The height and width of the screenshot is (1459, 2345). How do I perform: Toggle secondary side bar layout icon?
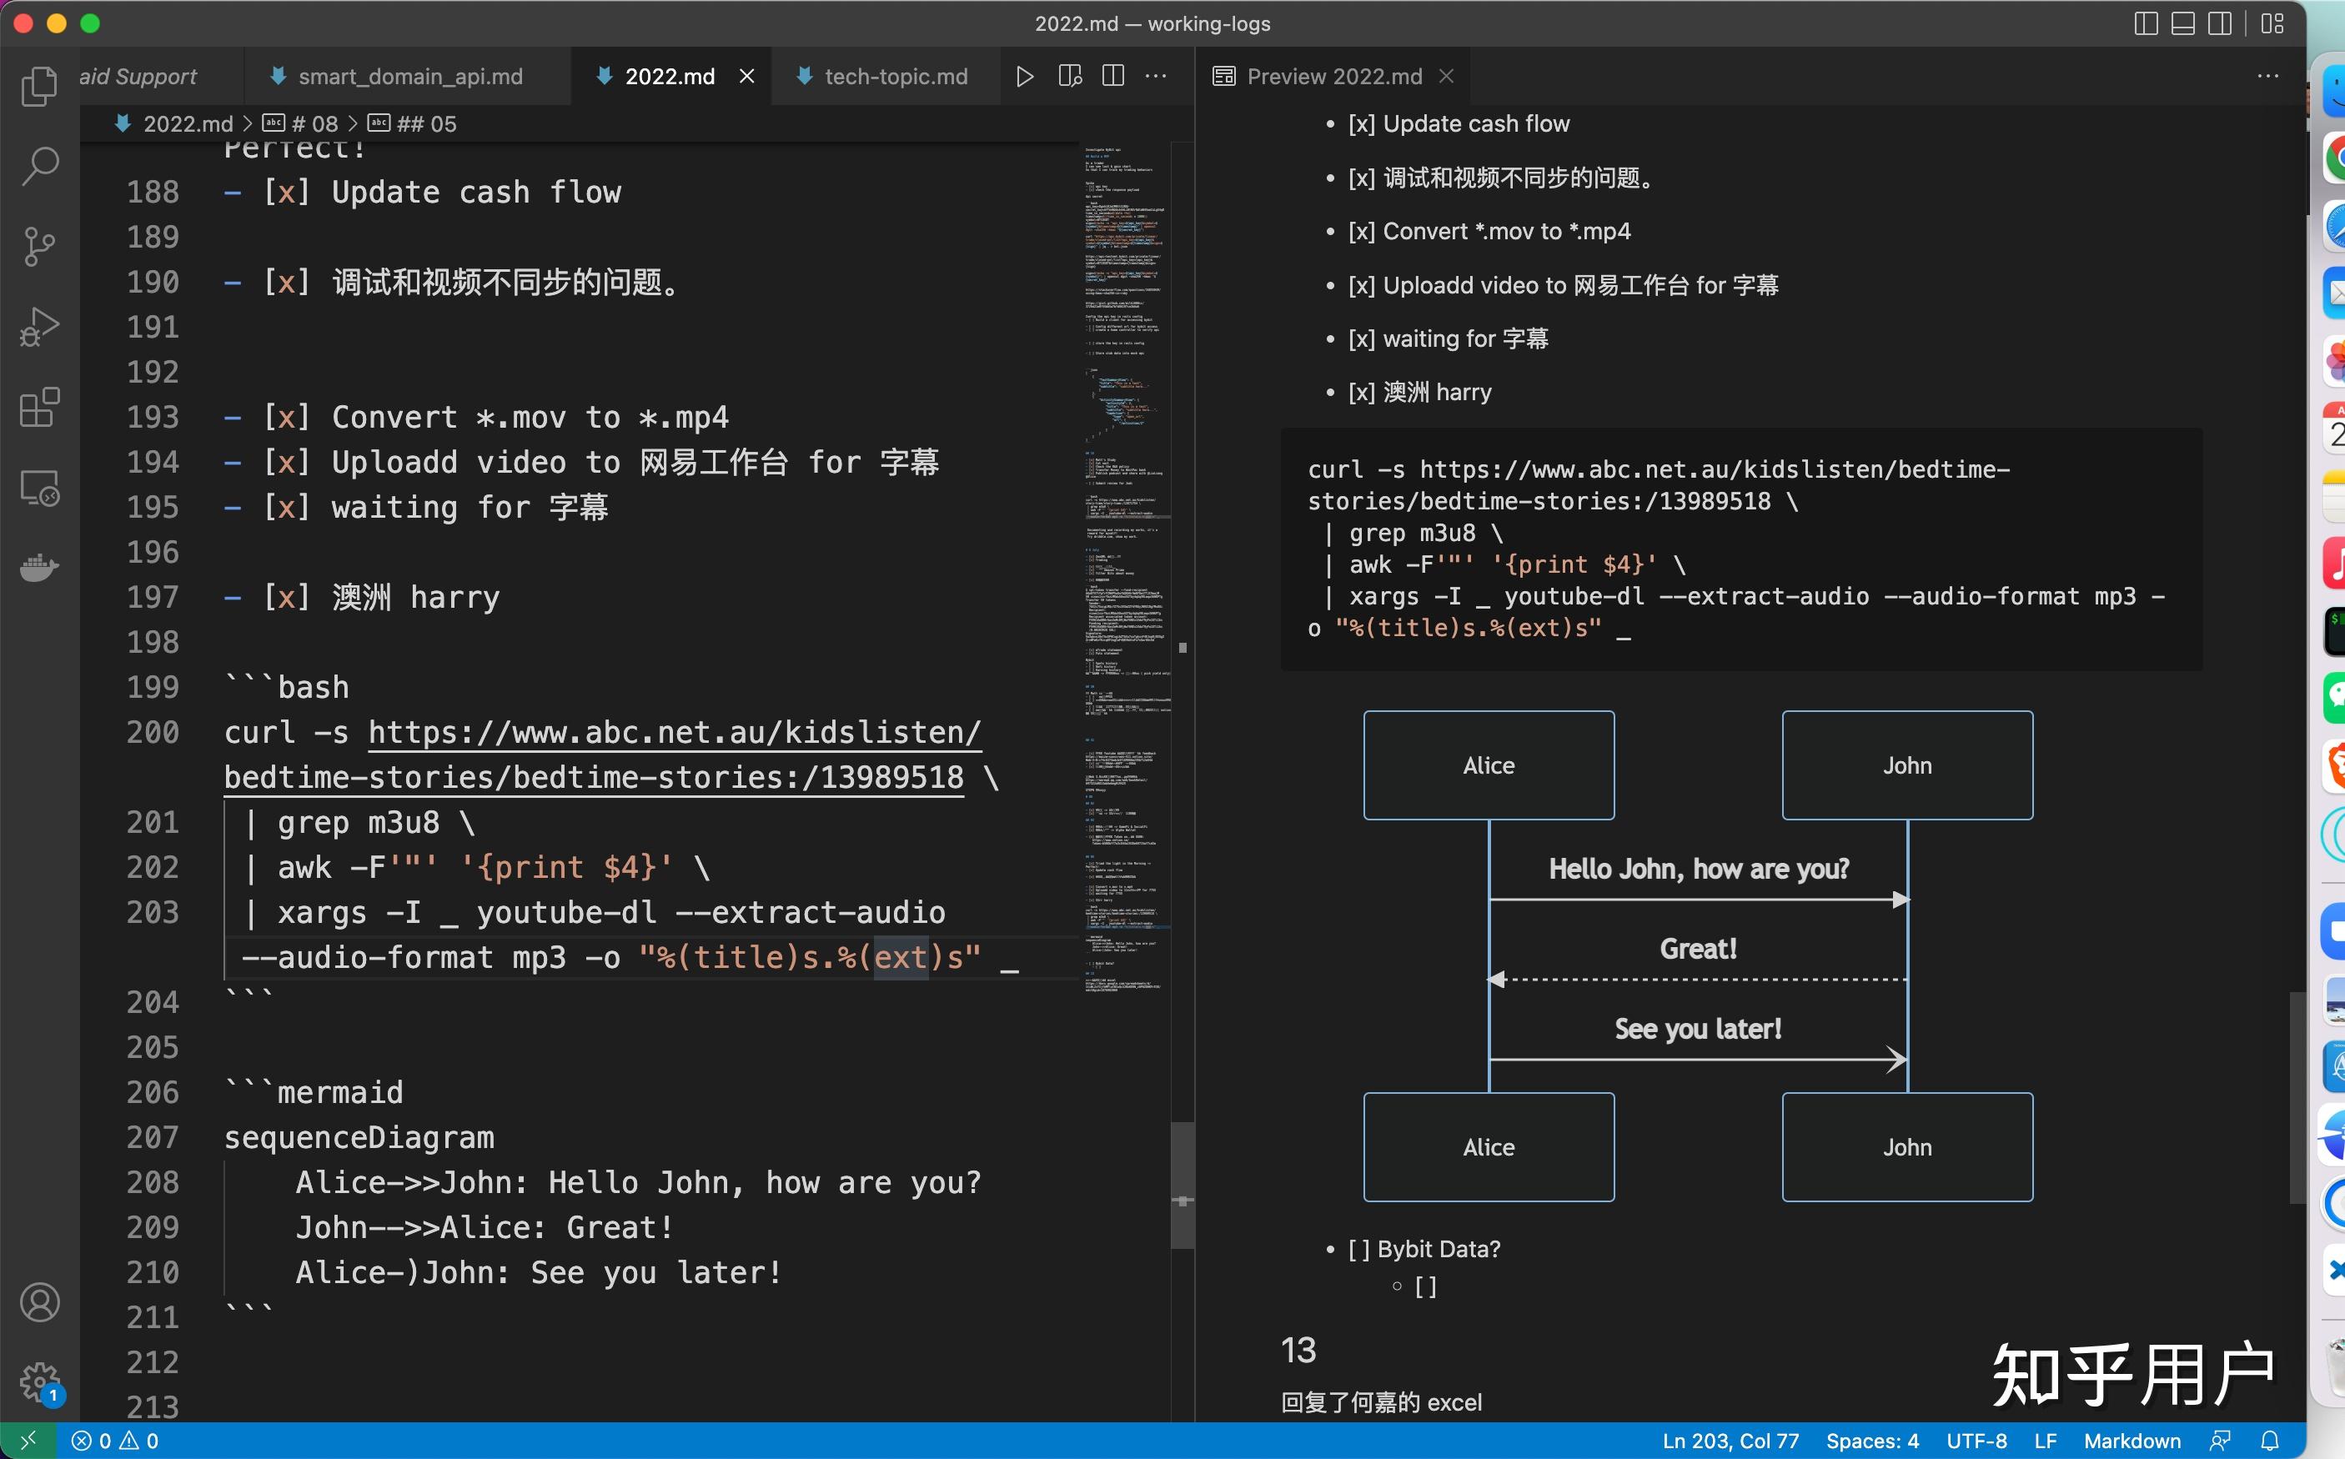[2220, 23]
